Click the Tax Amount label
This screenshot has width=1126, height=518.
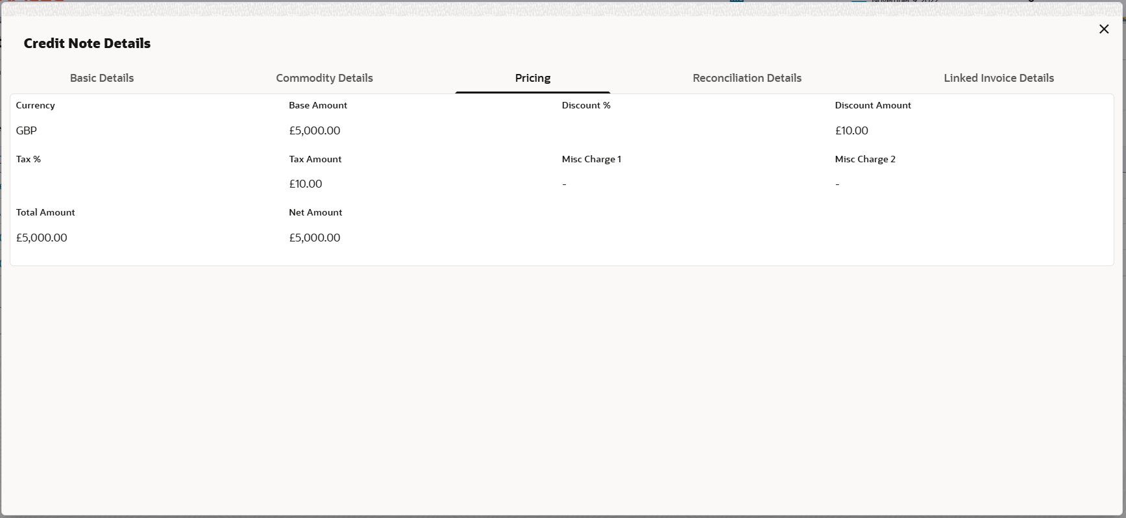click(x=315, y=159)
